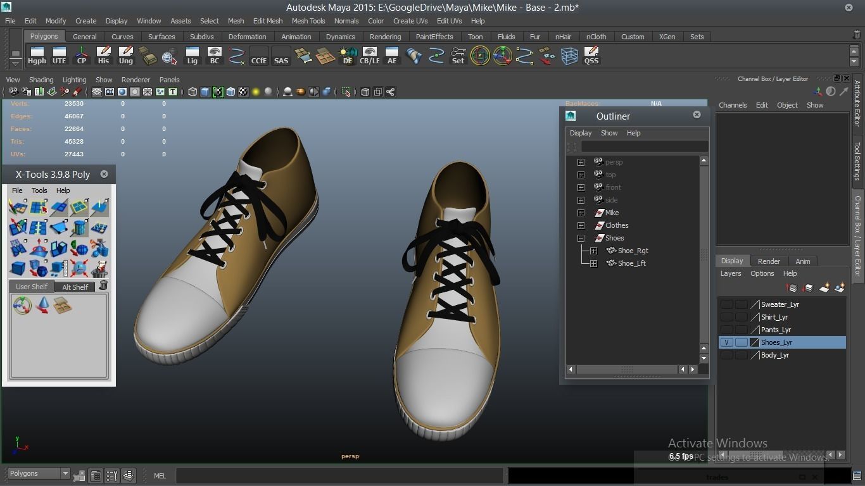Viewport: 865px width, 486px height.
Task: Click the yellow light sphere icon in viewport toolbar
Action: point(256,92)
